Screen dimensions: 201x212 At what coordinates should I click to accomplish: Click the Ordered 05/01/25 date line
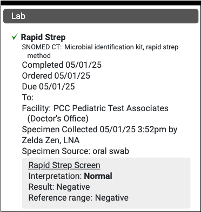pos(56,76)
